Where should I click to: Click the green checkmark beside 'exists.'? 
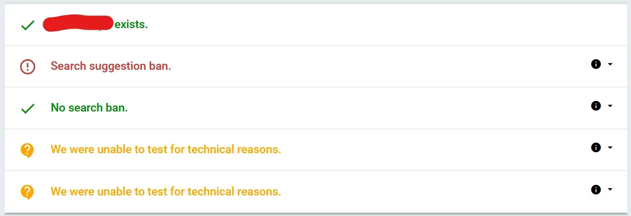tap(28, 25)
